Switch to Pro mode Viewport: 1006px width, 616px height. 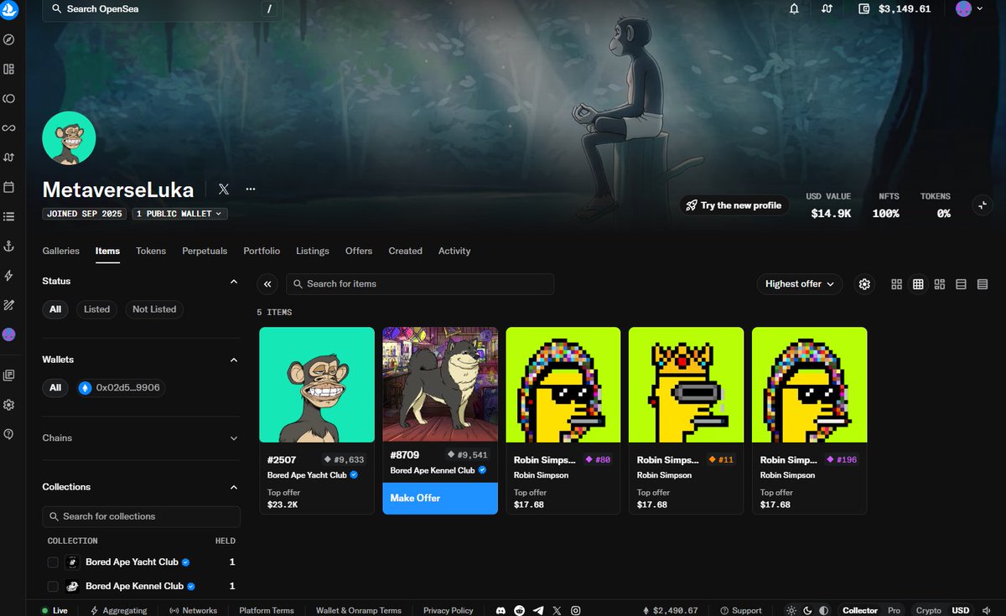[895, 610]
